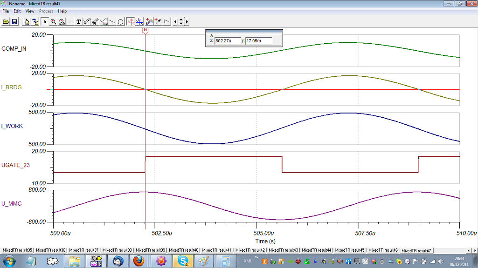Open the File menu
Screen dimensions: 478x268
pyautogui.click(x=6, y=11)
